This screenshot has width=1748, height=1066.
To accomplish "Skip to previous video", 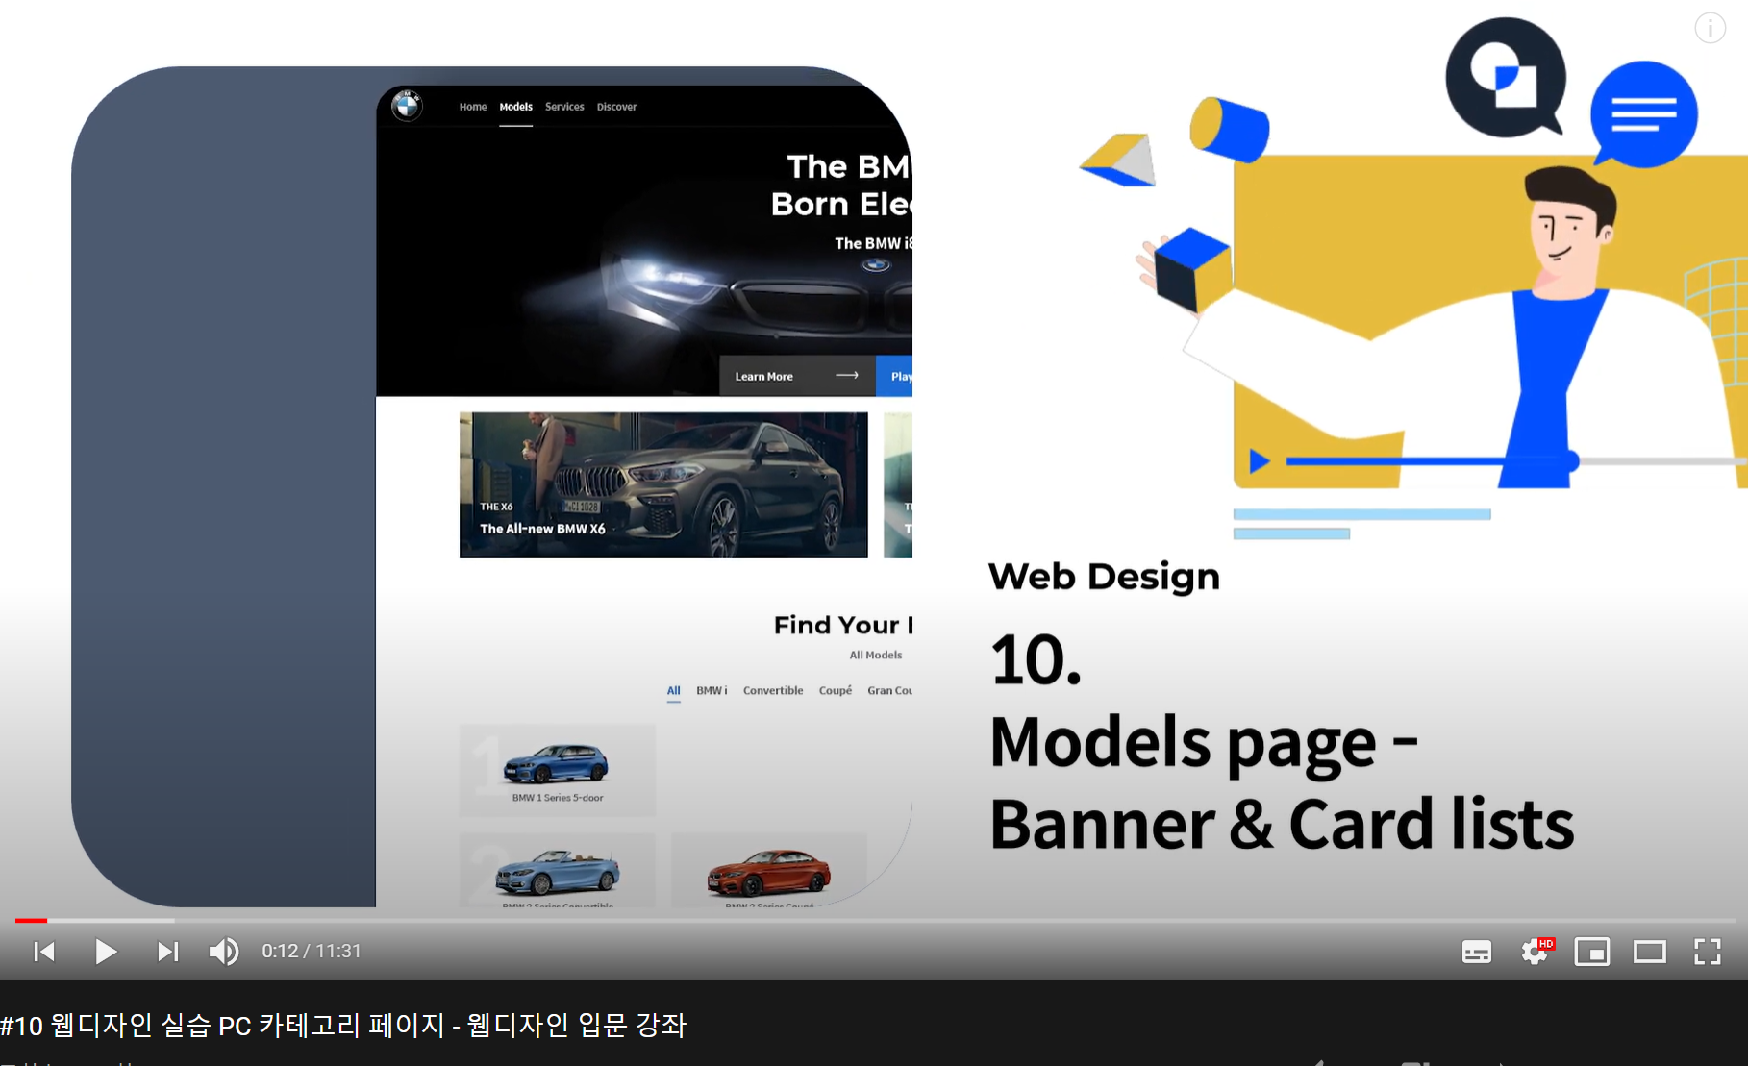I will (x=44, y=952).
